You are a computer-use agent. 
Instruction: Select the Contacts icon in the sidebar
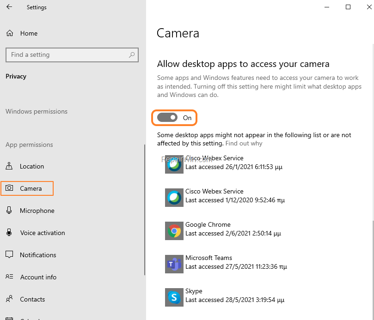tap(10, 299)
